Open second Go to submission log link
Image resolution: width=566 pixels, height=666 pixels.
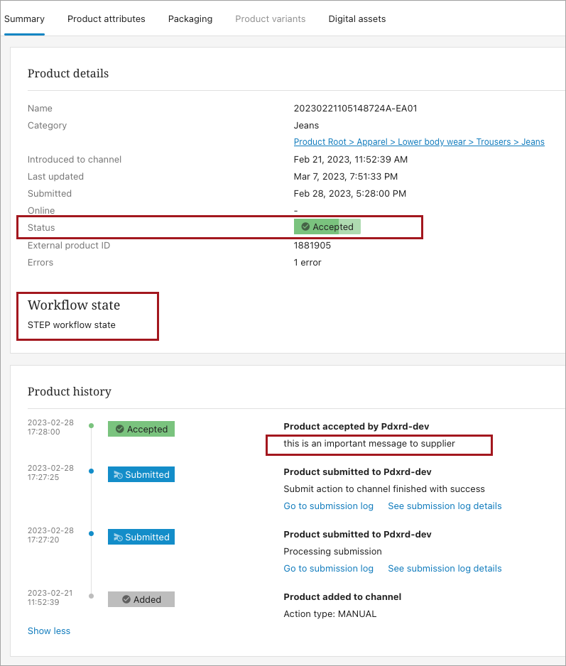(x=328, y=569)
